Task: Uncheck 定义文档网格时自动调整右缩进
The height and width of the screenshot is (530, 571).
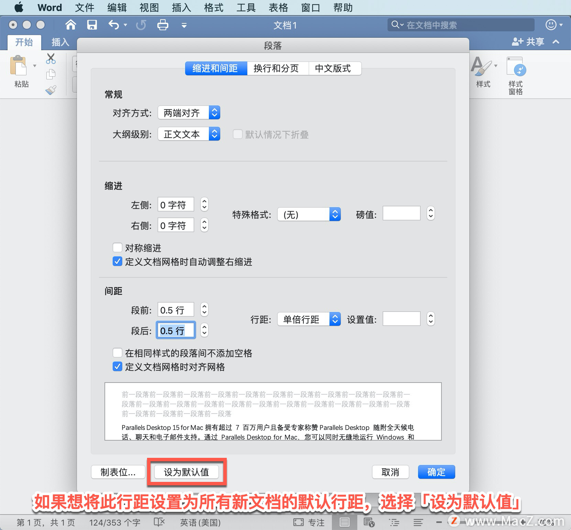Action: tap(117, 262)
